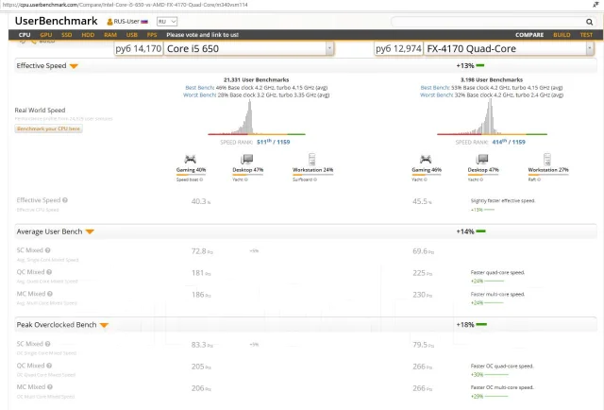
Task: Click the help icon by Peak QC Mixed
Action: (x=49, y=366)
